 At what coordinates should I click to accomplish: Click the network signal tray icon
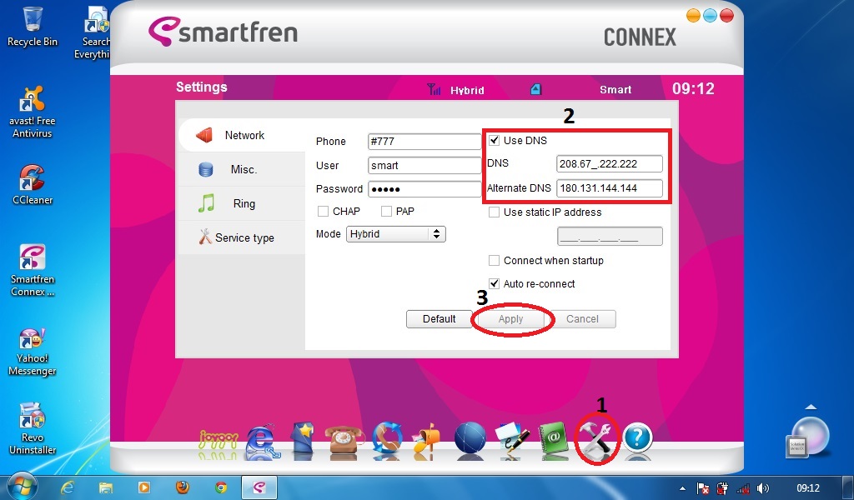point(743,488)
